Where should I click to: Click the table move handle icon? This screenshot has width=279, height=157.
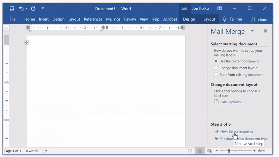[27, 42]
